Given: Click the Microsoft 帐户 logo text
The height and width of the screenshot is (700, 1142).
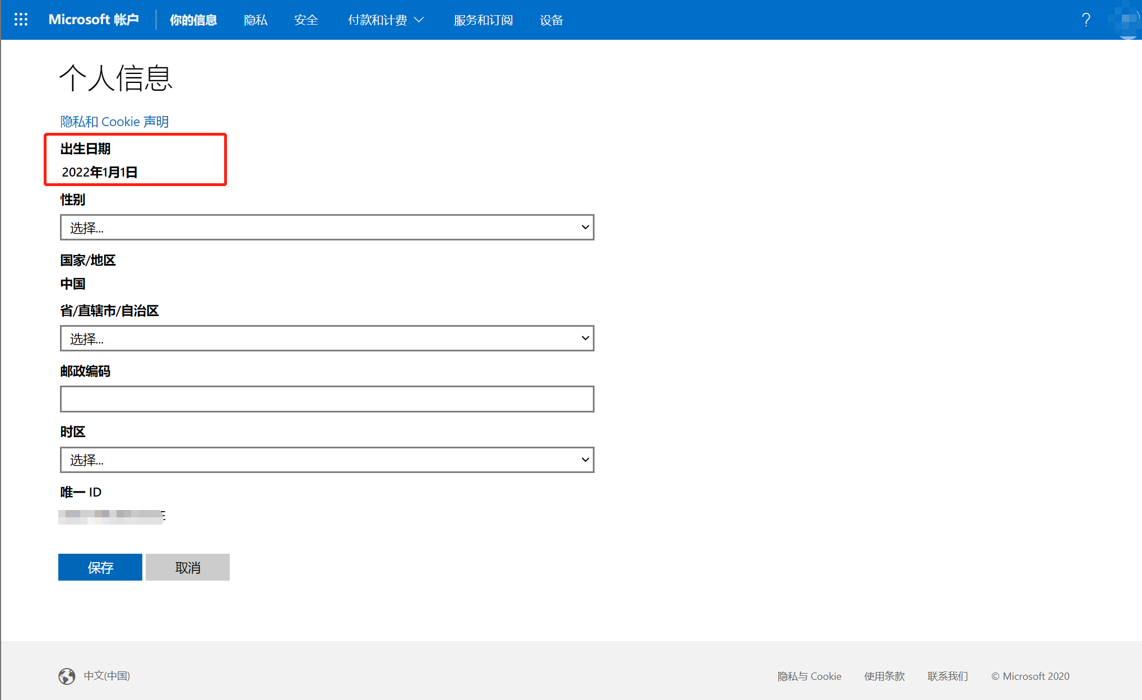Looking at the screenshot, I should [x=94, y=20].
